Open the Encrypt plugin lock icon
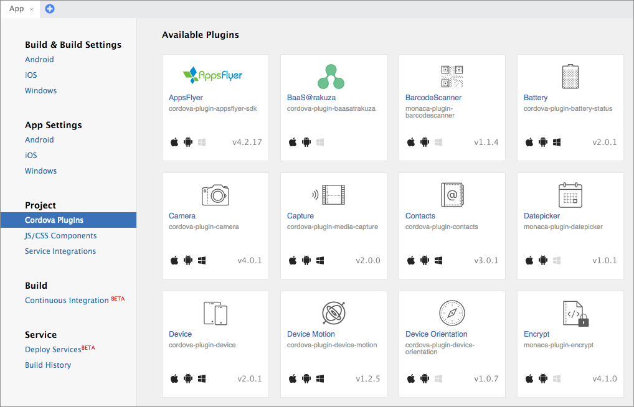The image size is (634, 407). tap(574, 314)
